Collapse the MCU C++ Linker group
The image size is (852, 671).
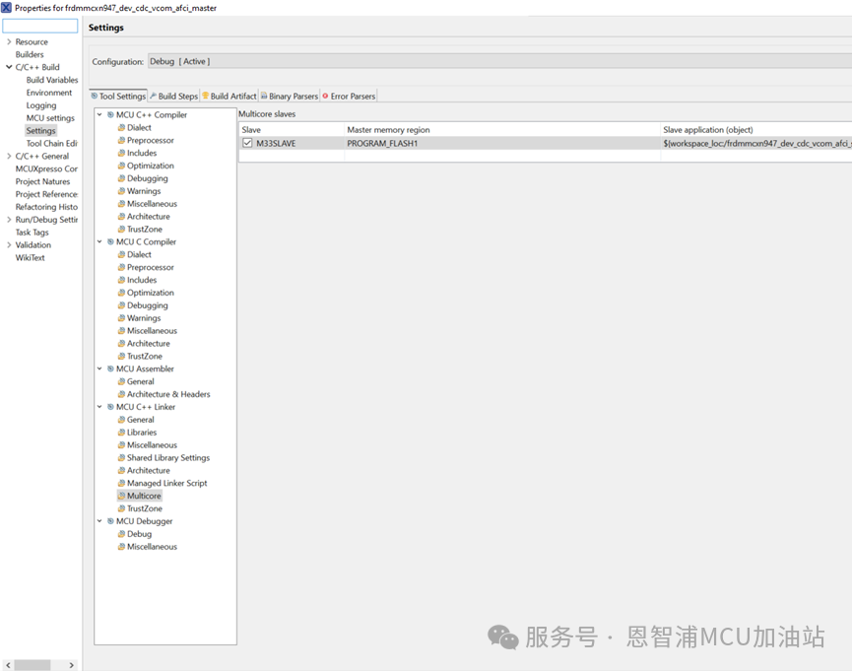coord(99,407)
